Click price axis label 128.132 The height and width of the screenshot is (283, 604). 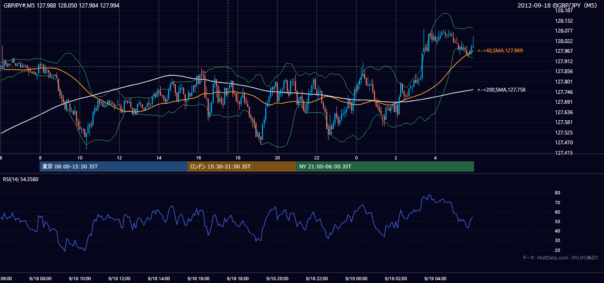coord(563,21)
